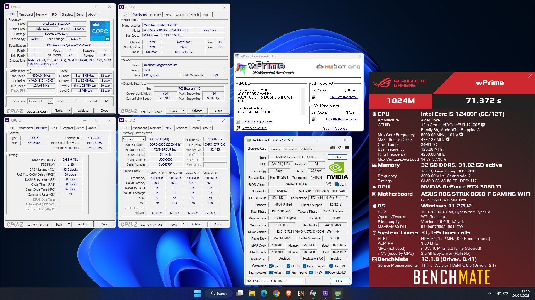This screenshot has width=535, height=300.
Task: Click the NVIDIA logo in GPU-Z
Action: [x=337, y=171]
